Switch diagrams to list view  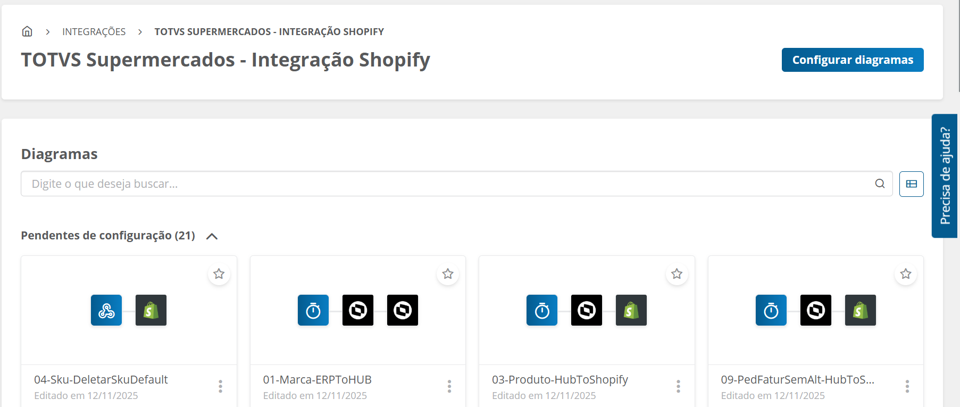click(911, 184)
